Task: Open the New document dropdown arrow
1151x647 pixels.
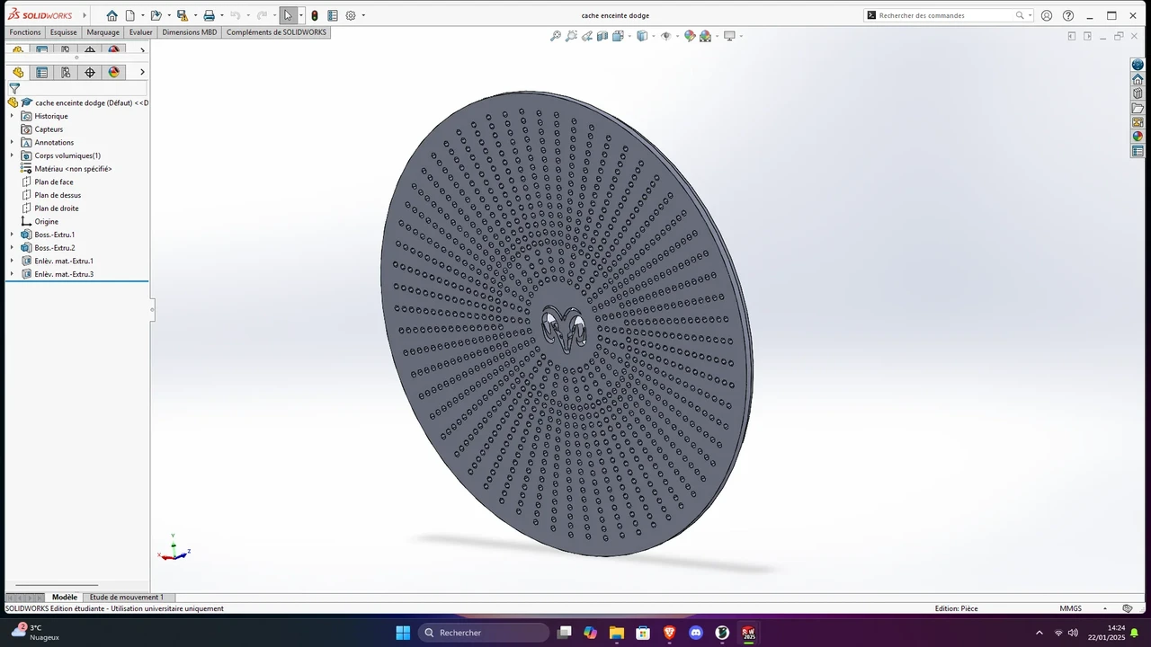Action: pos(142,15)
